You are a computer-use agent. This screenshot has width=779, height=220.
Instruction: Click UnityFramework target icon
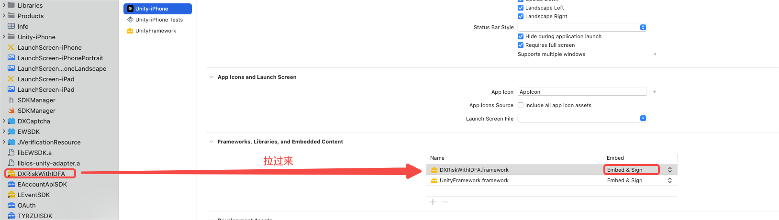(x=130, y=31)
